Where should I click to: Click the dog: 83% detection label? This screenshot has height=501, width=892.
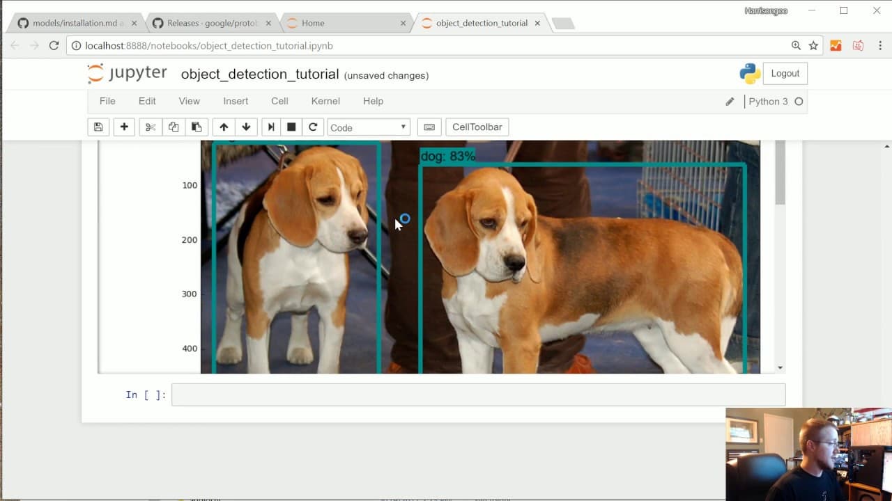(x=447, y=157)
